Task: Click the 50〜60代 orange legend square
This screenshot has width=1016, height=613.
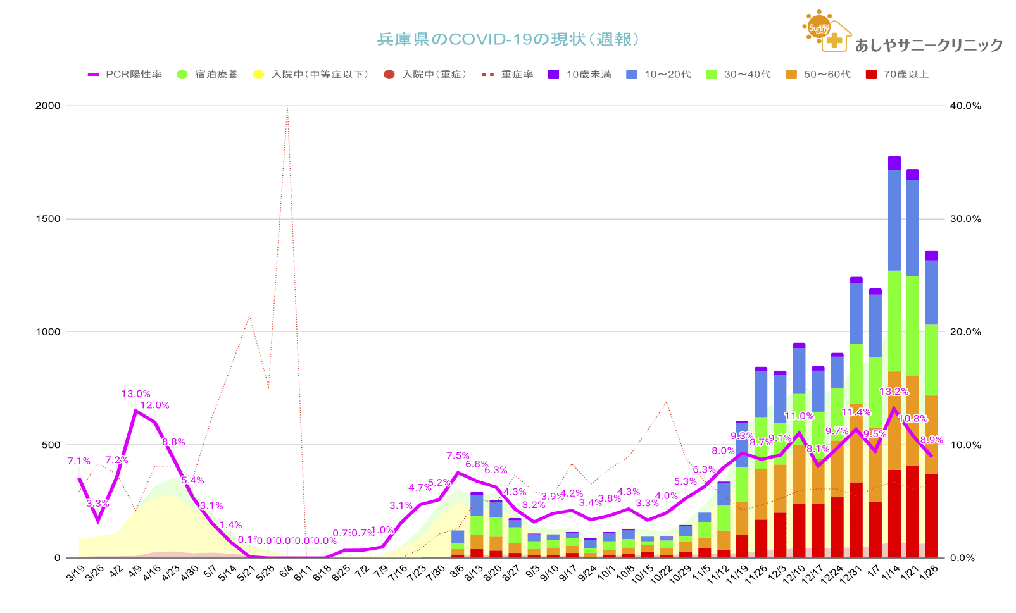Action: [x=791, y=75]
